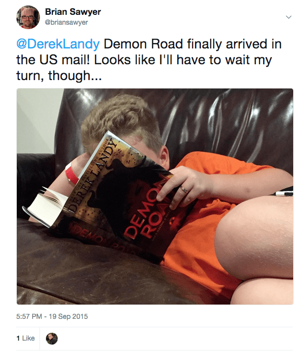The height and width of the screenshot is (352, 307).
Task: Open the @briansawyer handle
Action: tap(66, 22)
